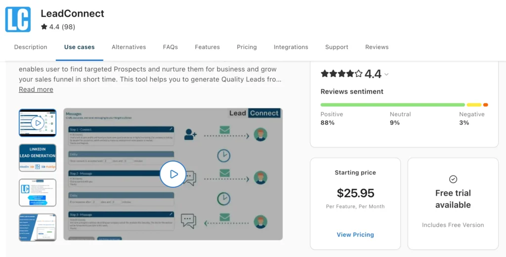Screen dimensions: 506x257
Task: Go to the Support tab
Action: [337, 47]
